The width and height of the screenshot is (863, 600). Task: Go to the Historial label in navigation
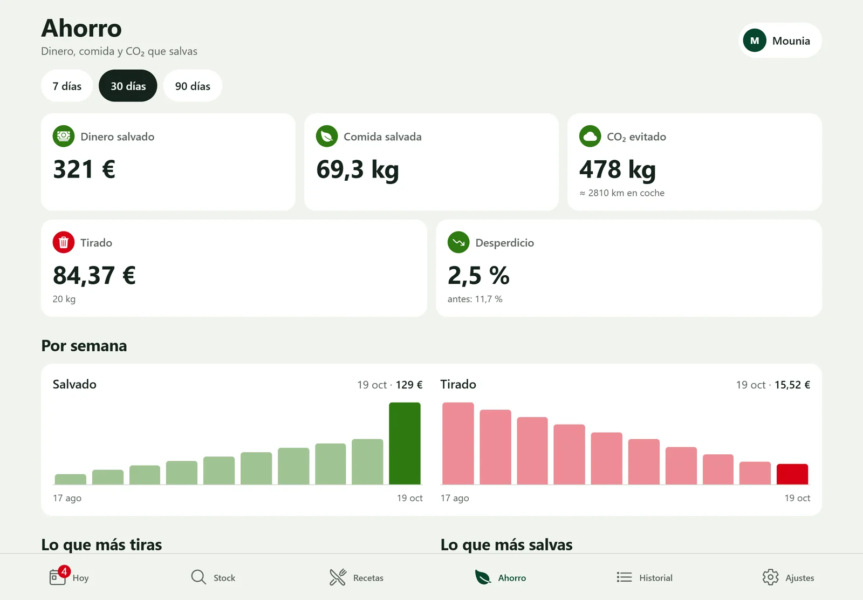click(x=656, y=578)
